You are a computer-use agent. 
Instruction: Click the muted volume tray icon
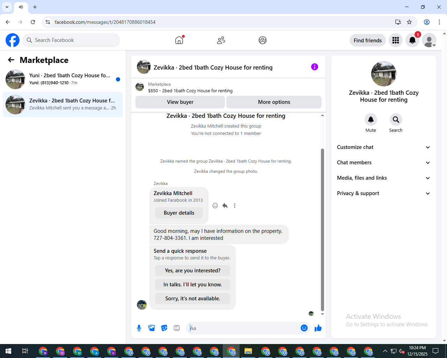[402, 351]
